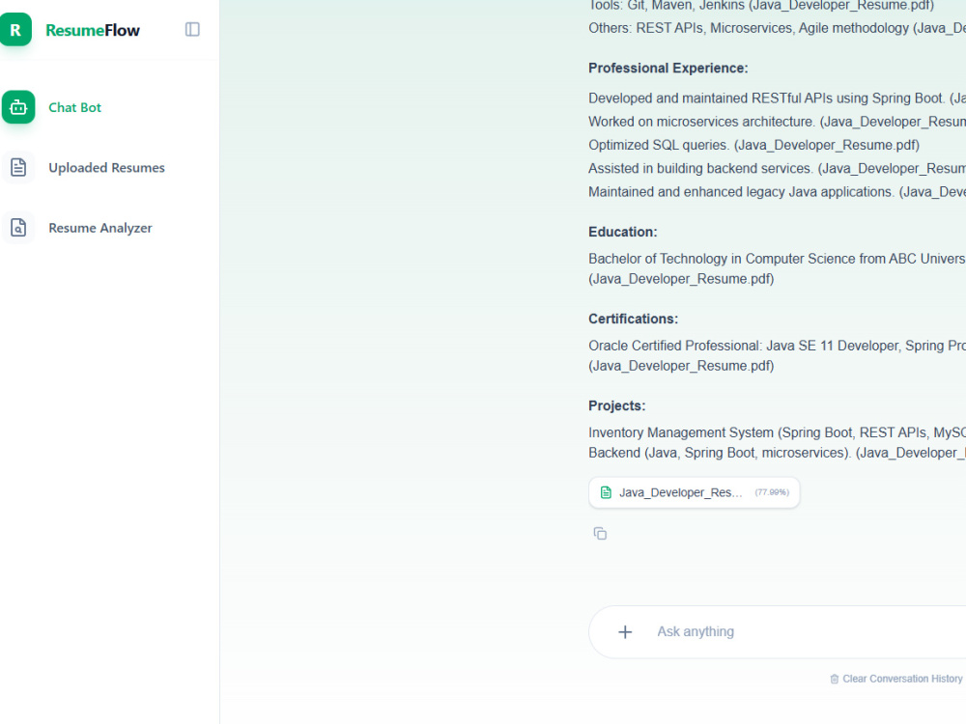Click the Assisted in building backend services line

(x=777, y=169)
